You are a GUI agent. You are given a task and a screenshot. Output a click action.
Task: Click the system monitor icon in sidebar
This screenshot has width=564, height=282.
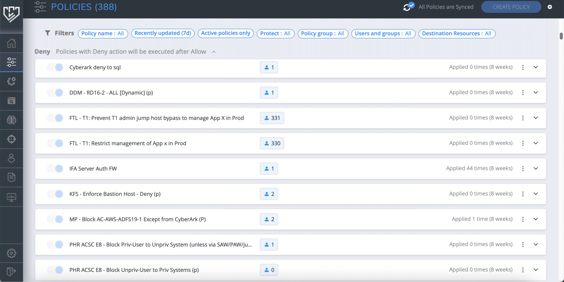11,197
